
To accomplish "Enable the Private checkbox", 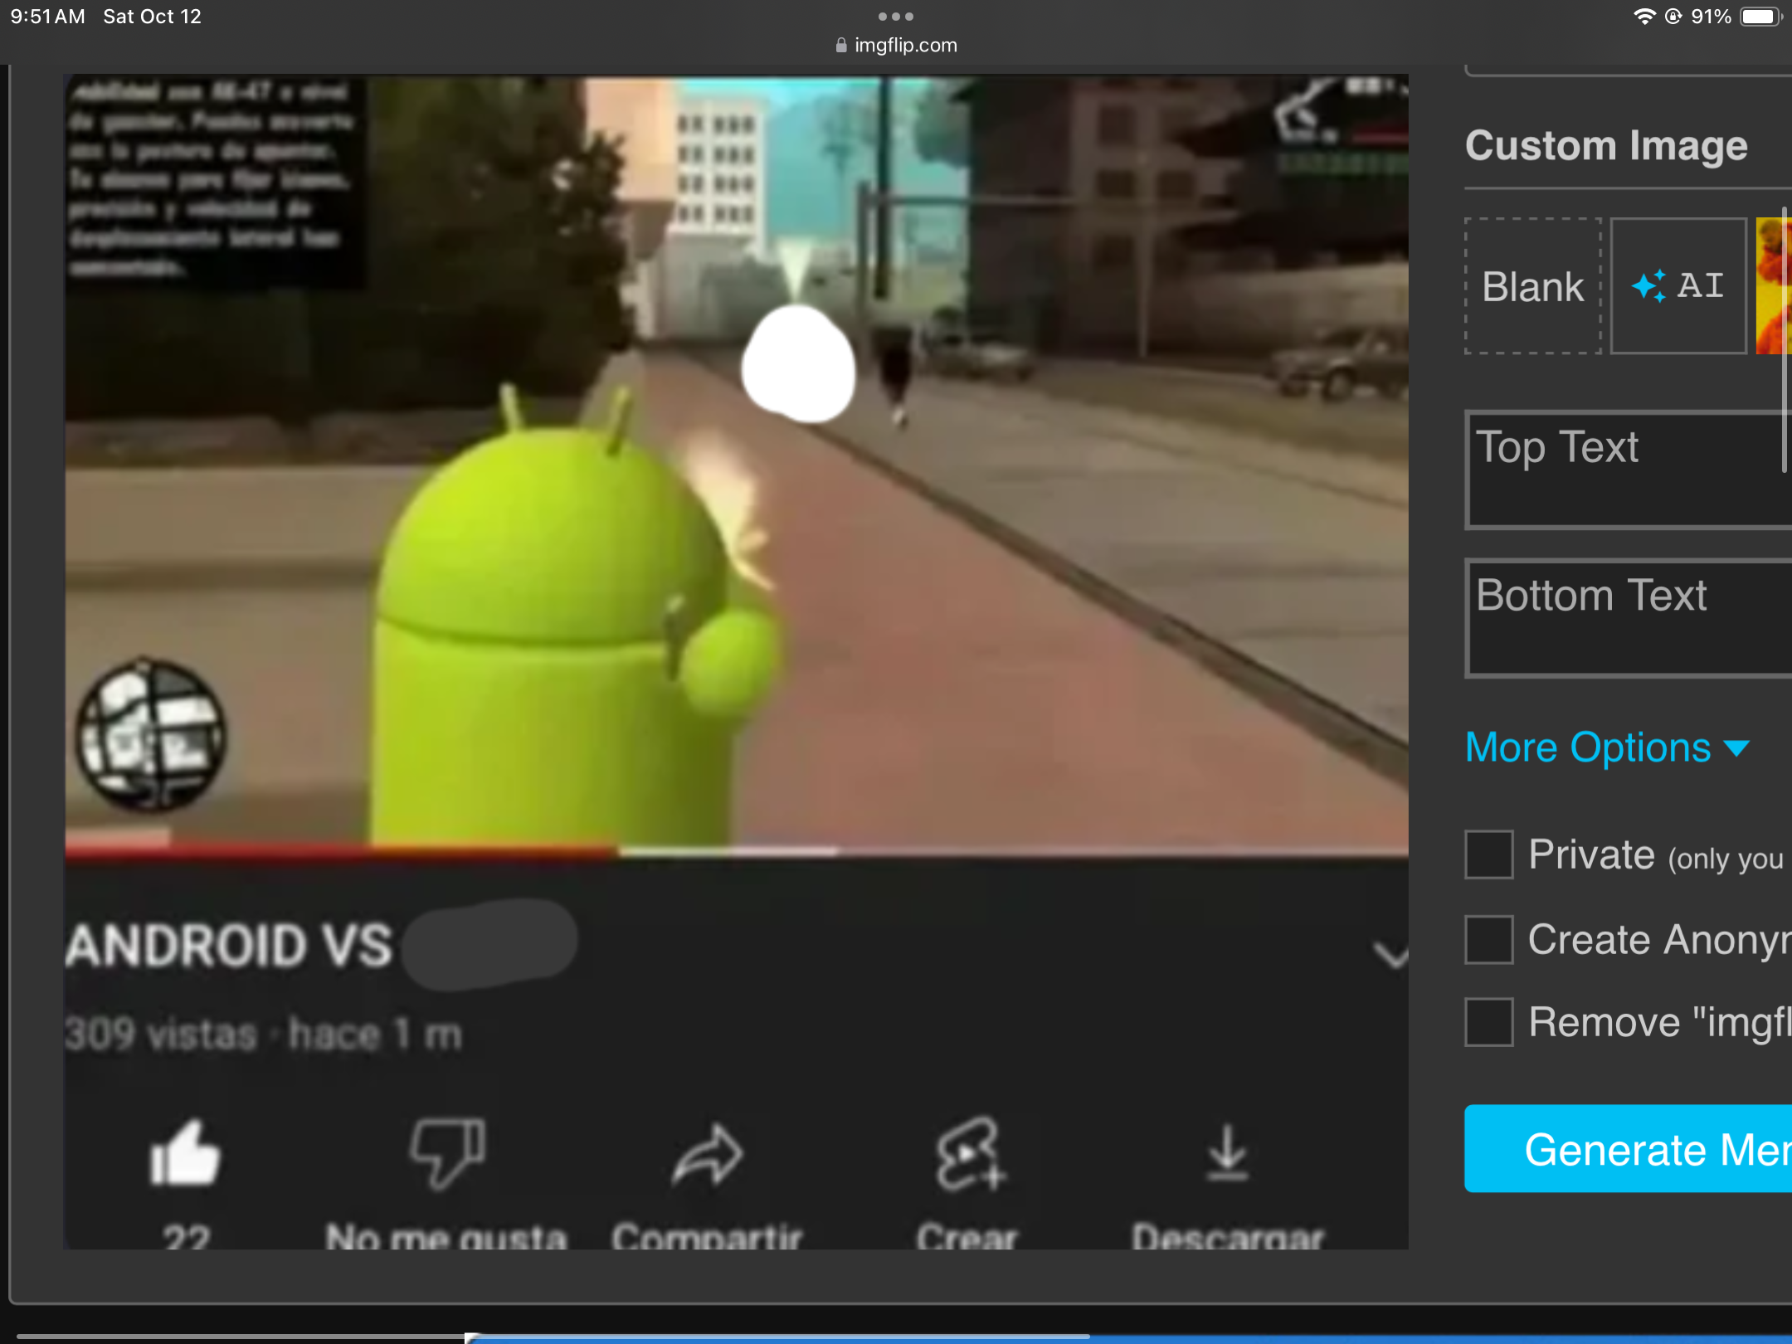I will (1488, 855).
